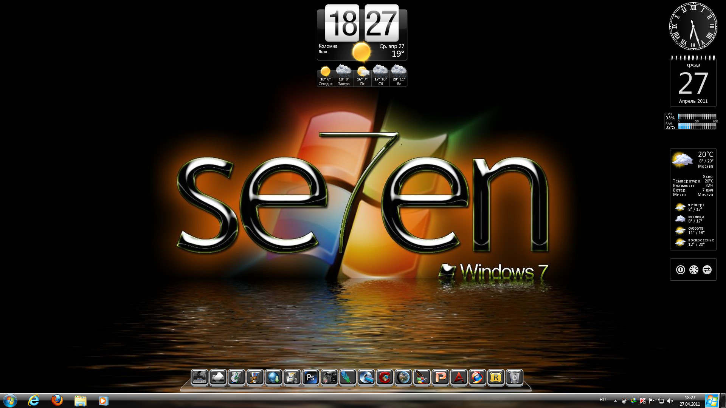This screenshot has height=408, width=726.
Task: Click the power icon in sidebar gadget
Action: 680,270
